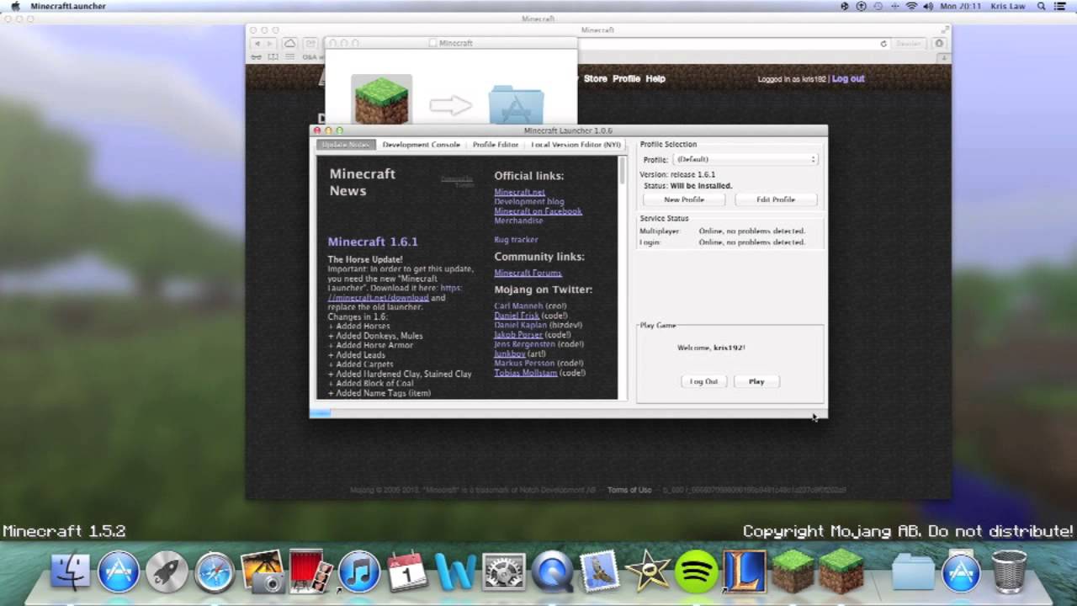This screenshot has width=1077, height=606.
Task: Open Daniel Frisk's Twitter link
Action: (x=517, y=316)
